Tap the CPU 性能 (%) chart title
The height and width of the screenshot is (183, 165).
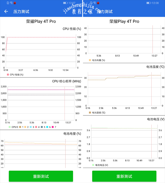point(72,29)
